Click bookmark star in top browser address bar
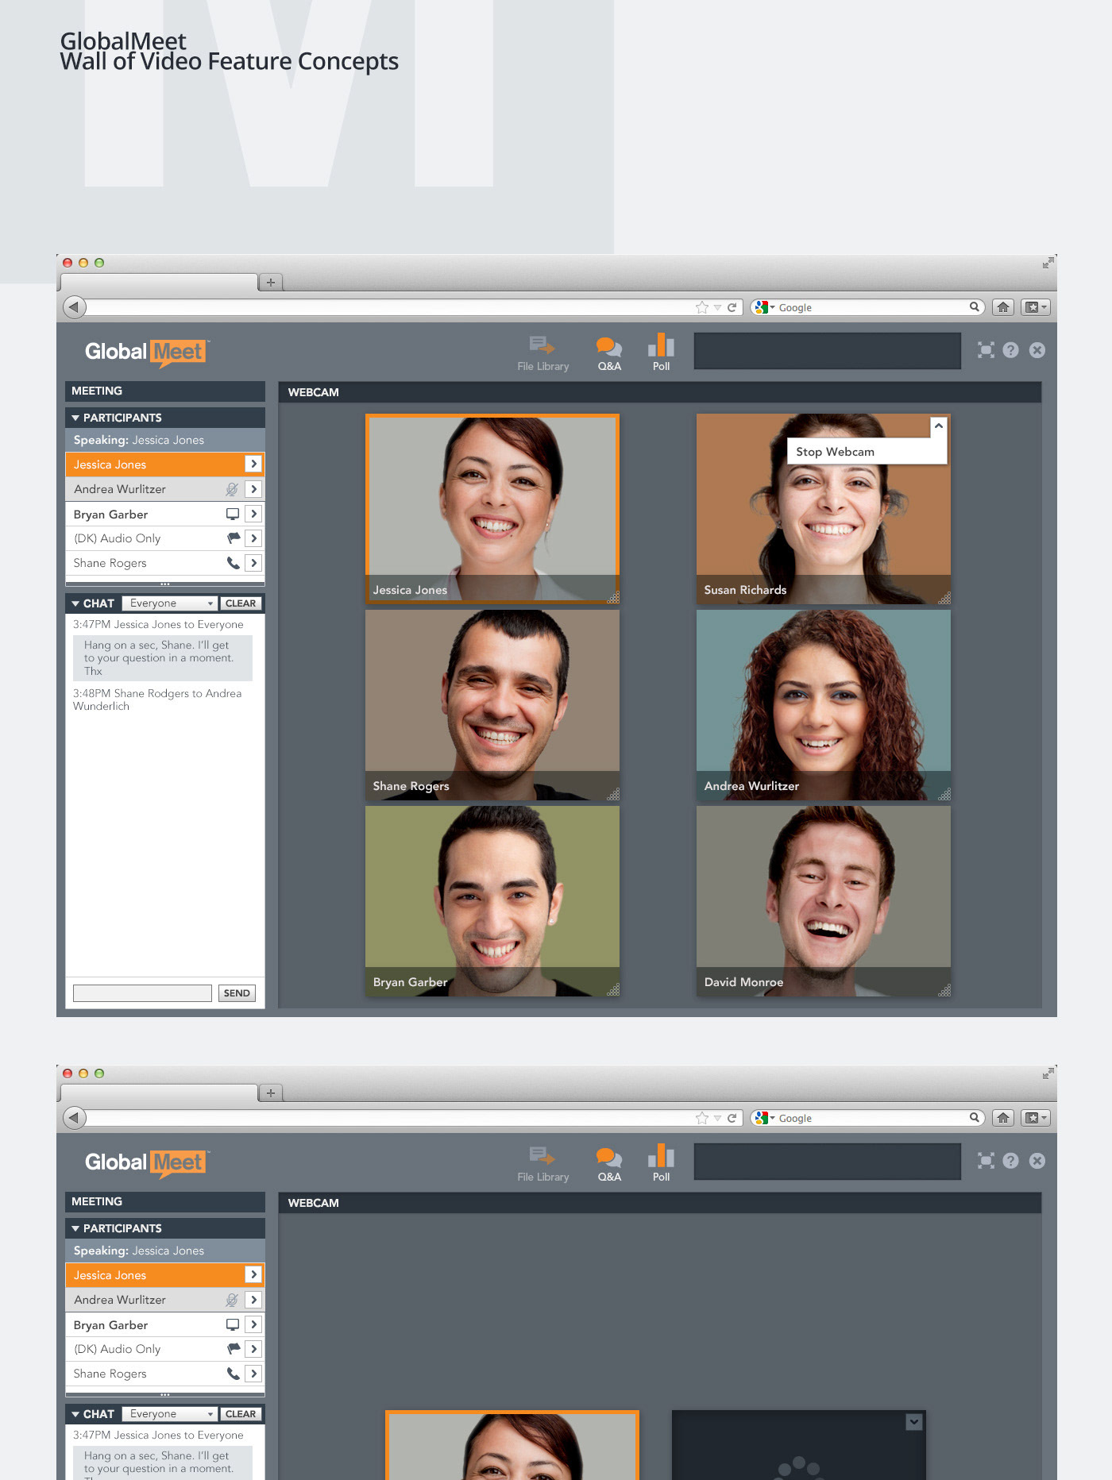1112x1480 pixels. pyautogui.click(x=701, y=307)
